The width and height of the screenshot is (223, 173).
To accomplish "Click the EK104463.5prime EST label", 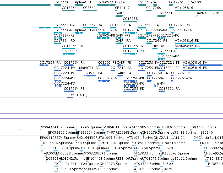I will (100, 159).
